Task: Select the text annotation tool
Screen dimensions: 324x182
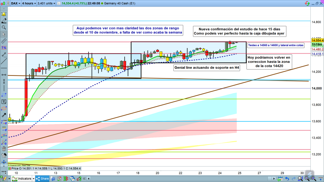Action: click(4, 102)
